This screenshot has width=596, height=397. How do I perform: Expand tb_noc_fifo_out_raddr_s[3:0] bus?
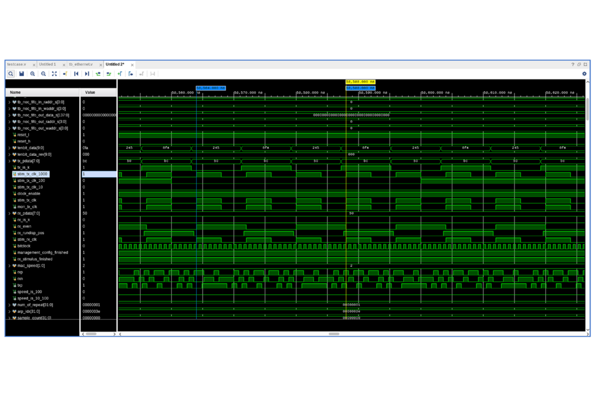coord(9,122)
